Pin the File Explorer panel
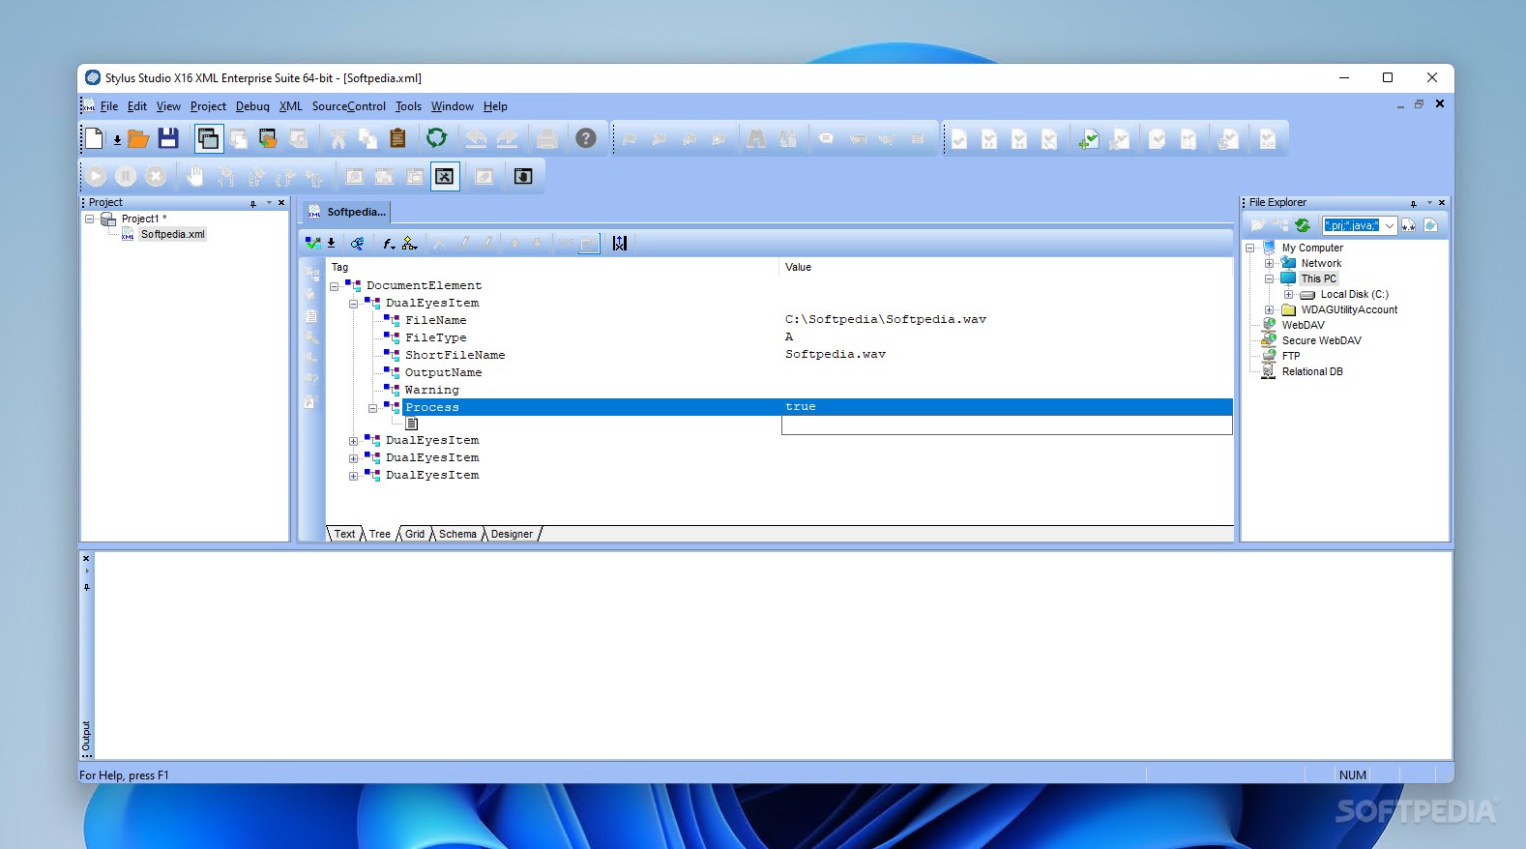1526x849 pixels. [1413, 203]
